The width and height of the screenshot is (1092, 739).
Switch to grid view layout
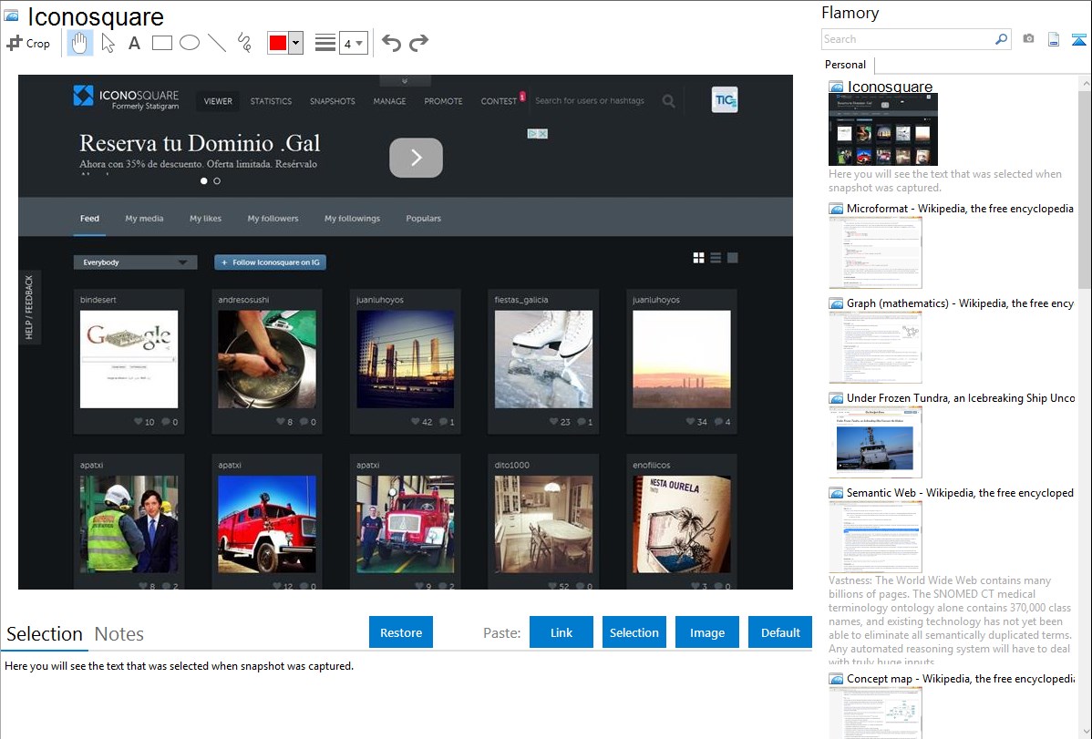point(698,258)
